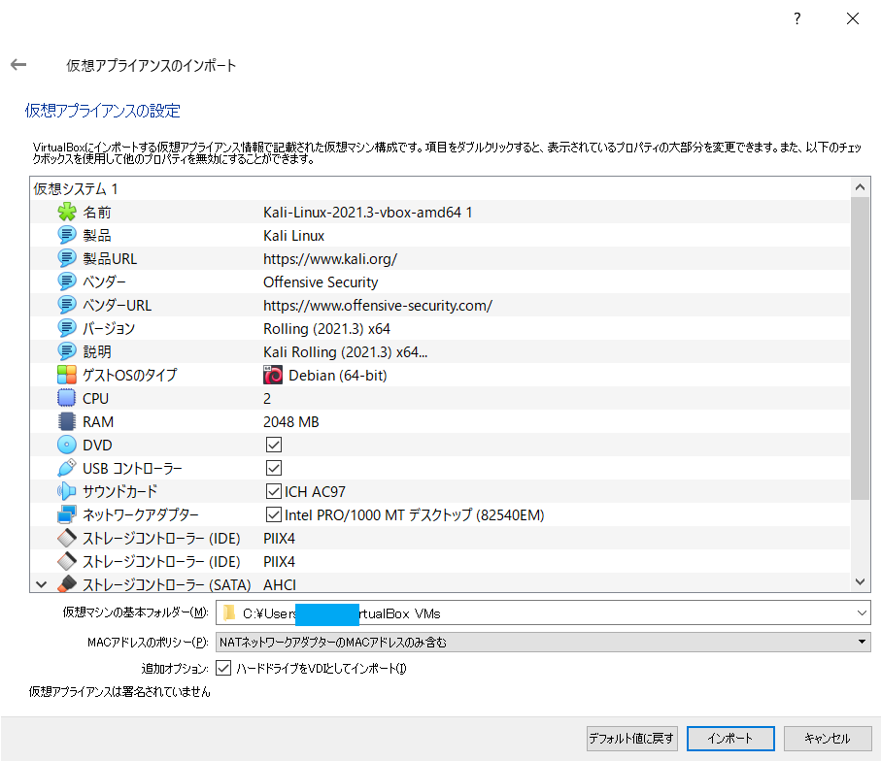Select the Offensive Security vendor value
The width and height of the screenshot is (881, 761).
321,281
